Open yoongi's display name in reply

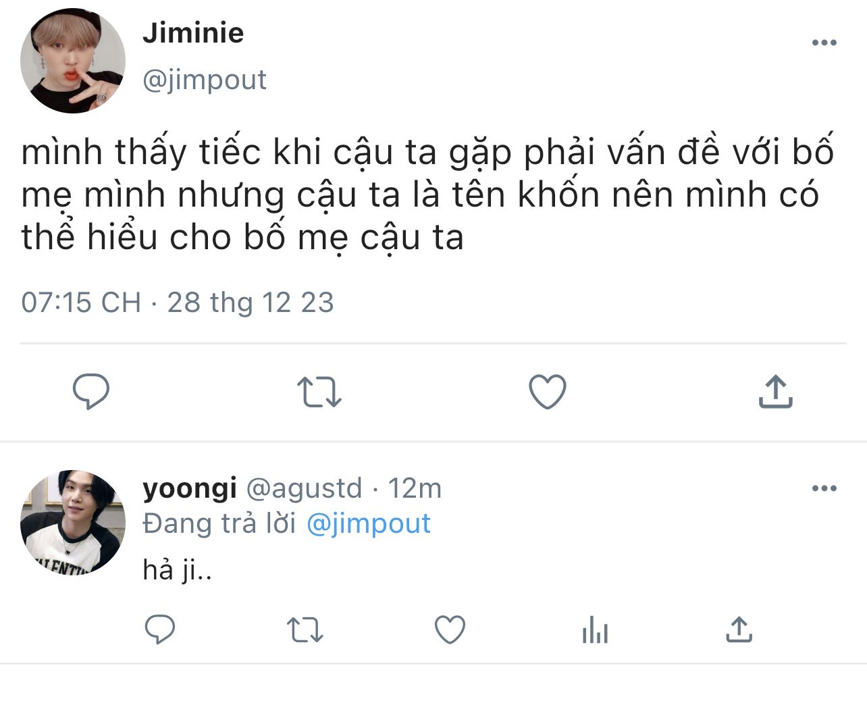click(x=190, y=488)
